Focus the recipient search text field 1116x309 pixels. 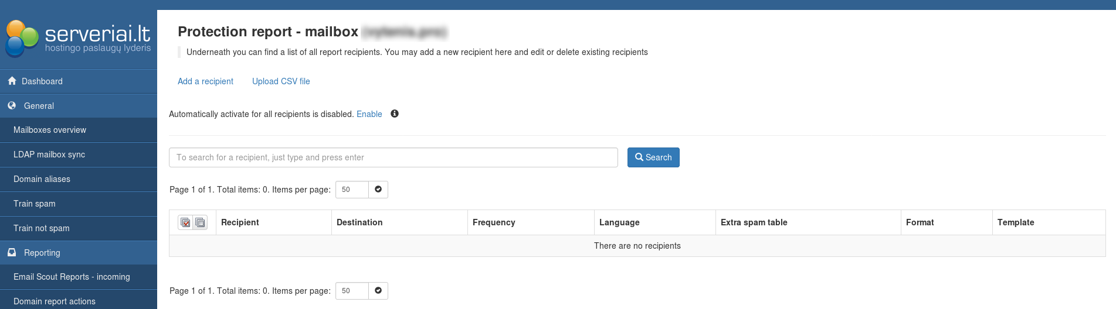click(x=393, y=157)
